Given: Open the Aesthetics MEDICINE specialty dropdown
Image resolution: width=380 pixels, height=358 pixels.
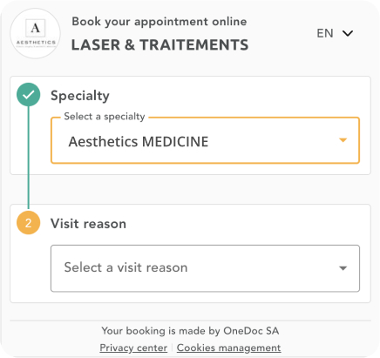Looking at the screenshot, I should pos(205,140).
